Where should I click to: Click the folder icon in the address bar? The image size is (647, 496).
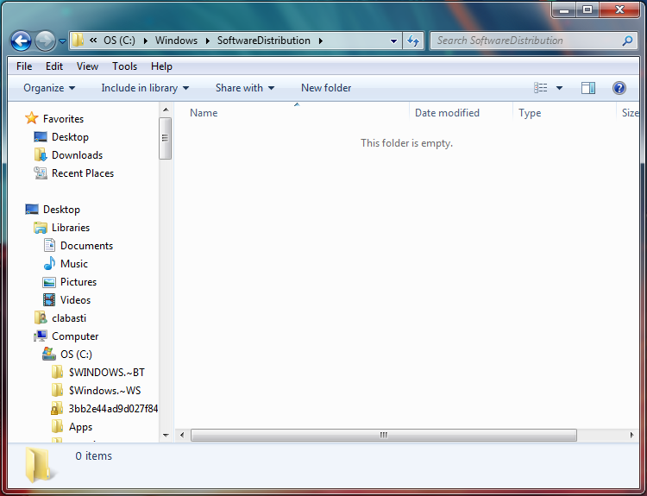click(x=78, y=40)
